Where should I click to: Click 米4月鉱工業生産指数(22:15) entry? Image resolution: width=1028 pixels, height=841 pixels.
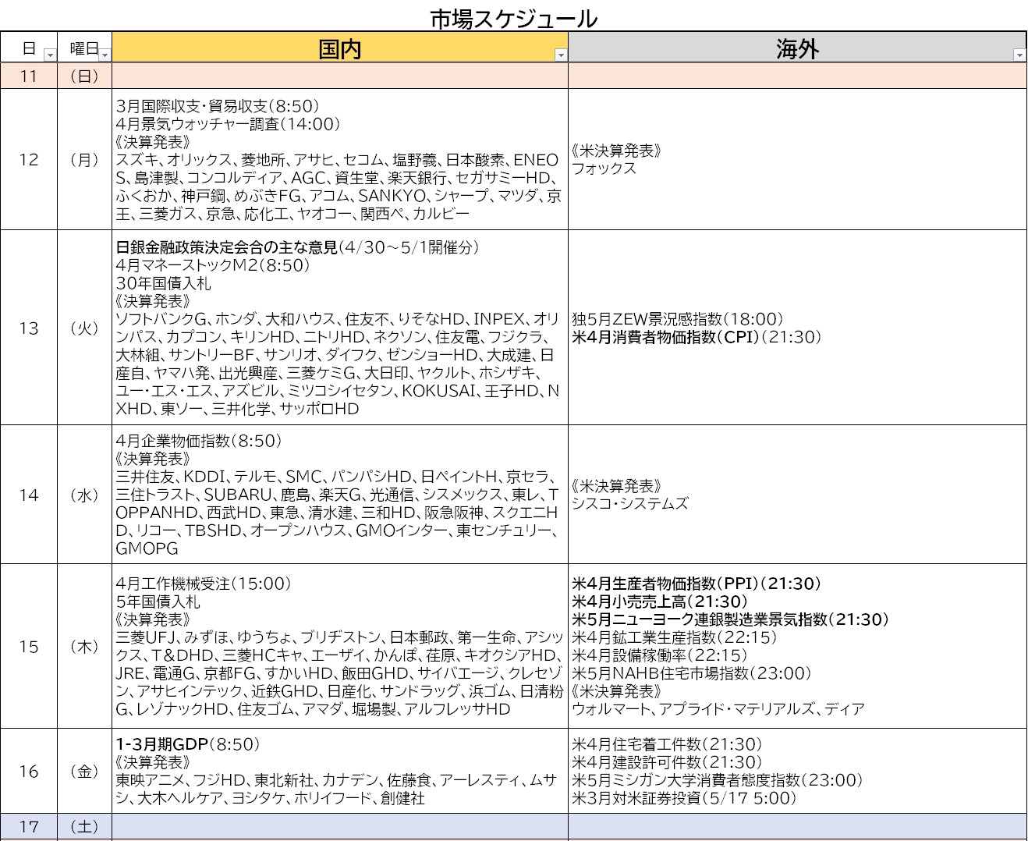[x=675, y=637]
